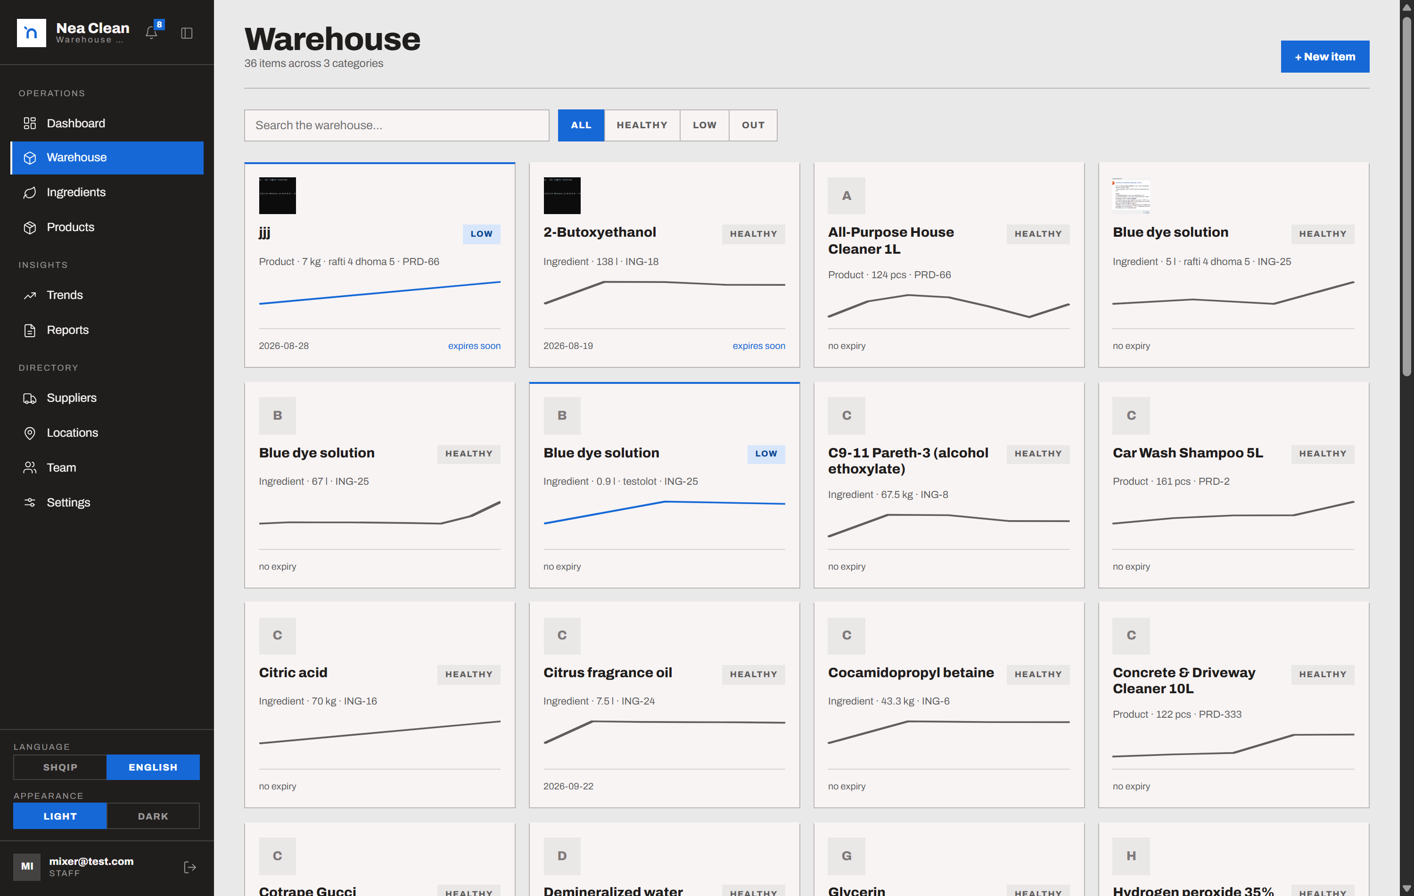Open the Citric acid card title

pyautogui.click(x=293, y=673)
